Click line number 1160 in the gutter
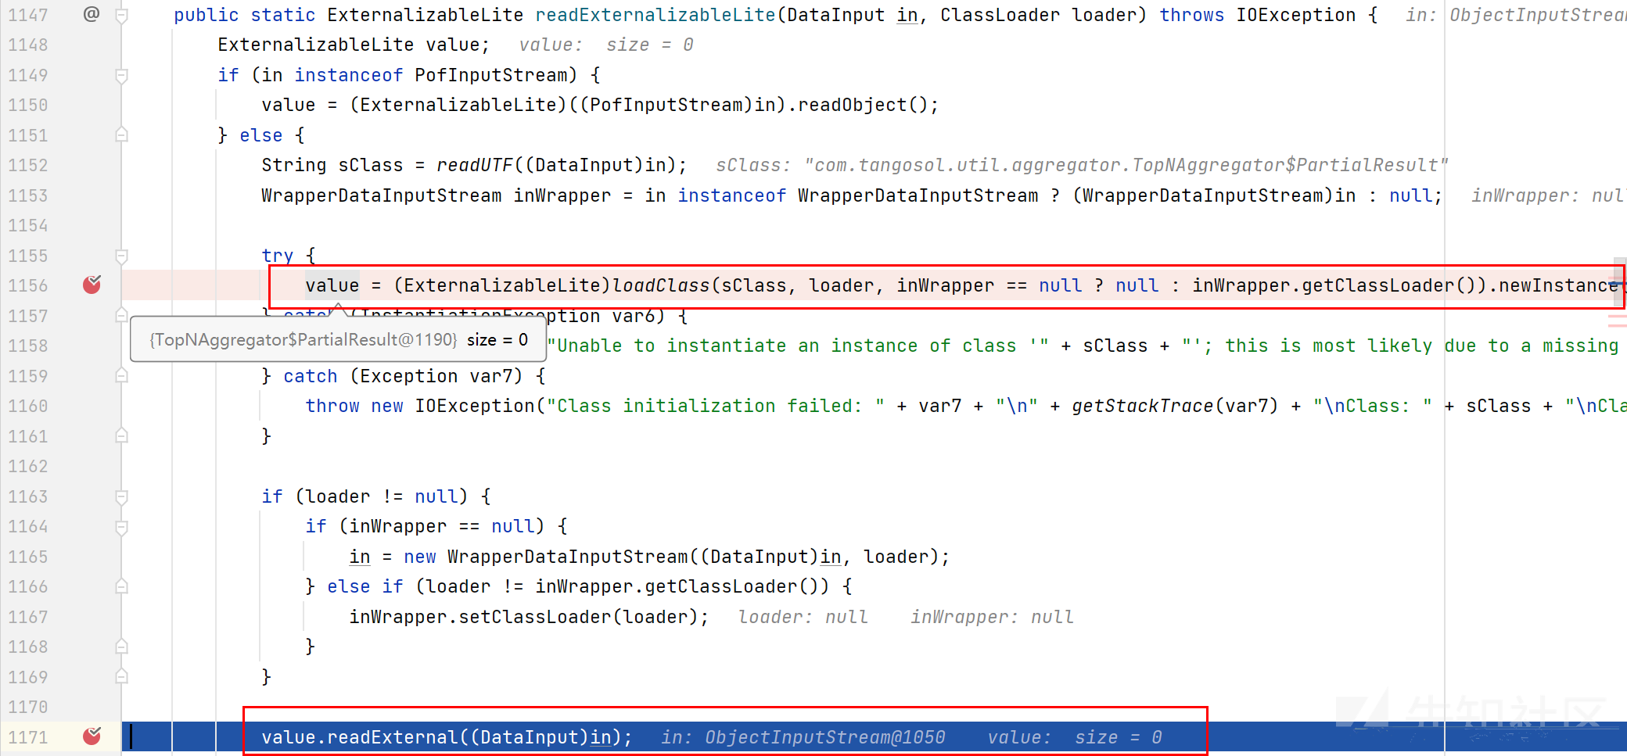The height and width of the screenshot is (756, 1627). click(x=28, y=406)
